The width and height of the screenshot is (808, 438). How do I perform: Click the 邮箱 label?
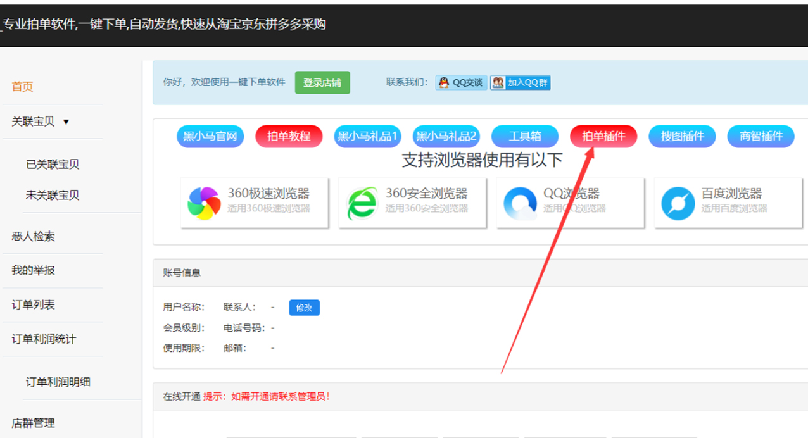(235, 348)
